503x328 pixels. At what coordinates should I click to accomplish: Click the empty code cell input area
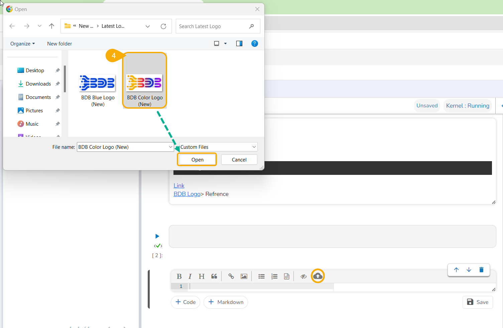[332, 236]
